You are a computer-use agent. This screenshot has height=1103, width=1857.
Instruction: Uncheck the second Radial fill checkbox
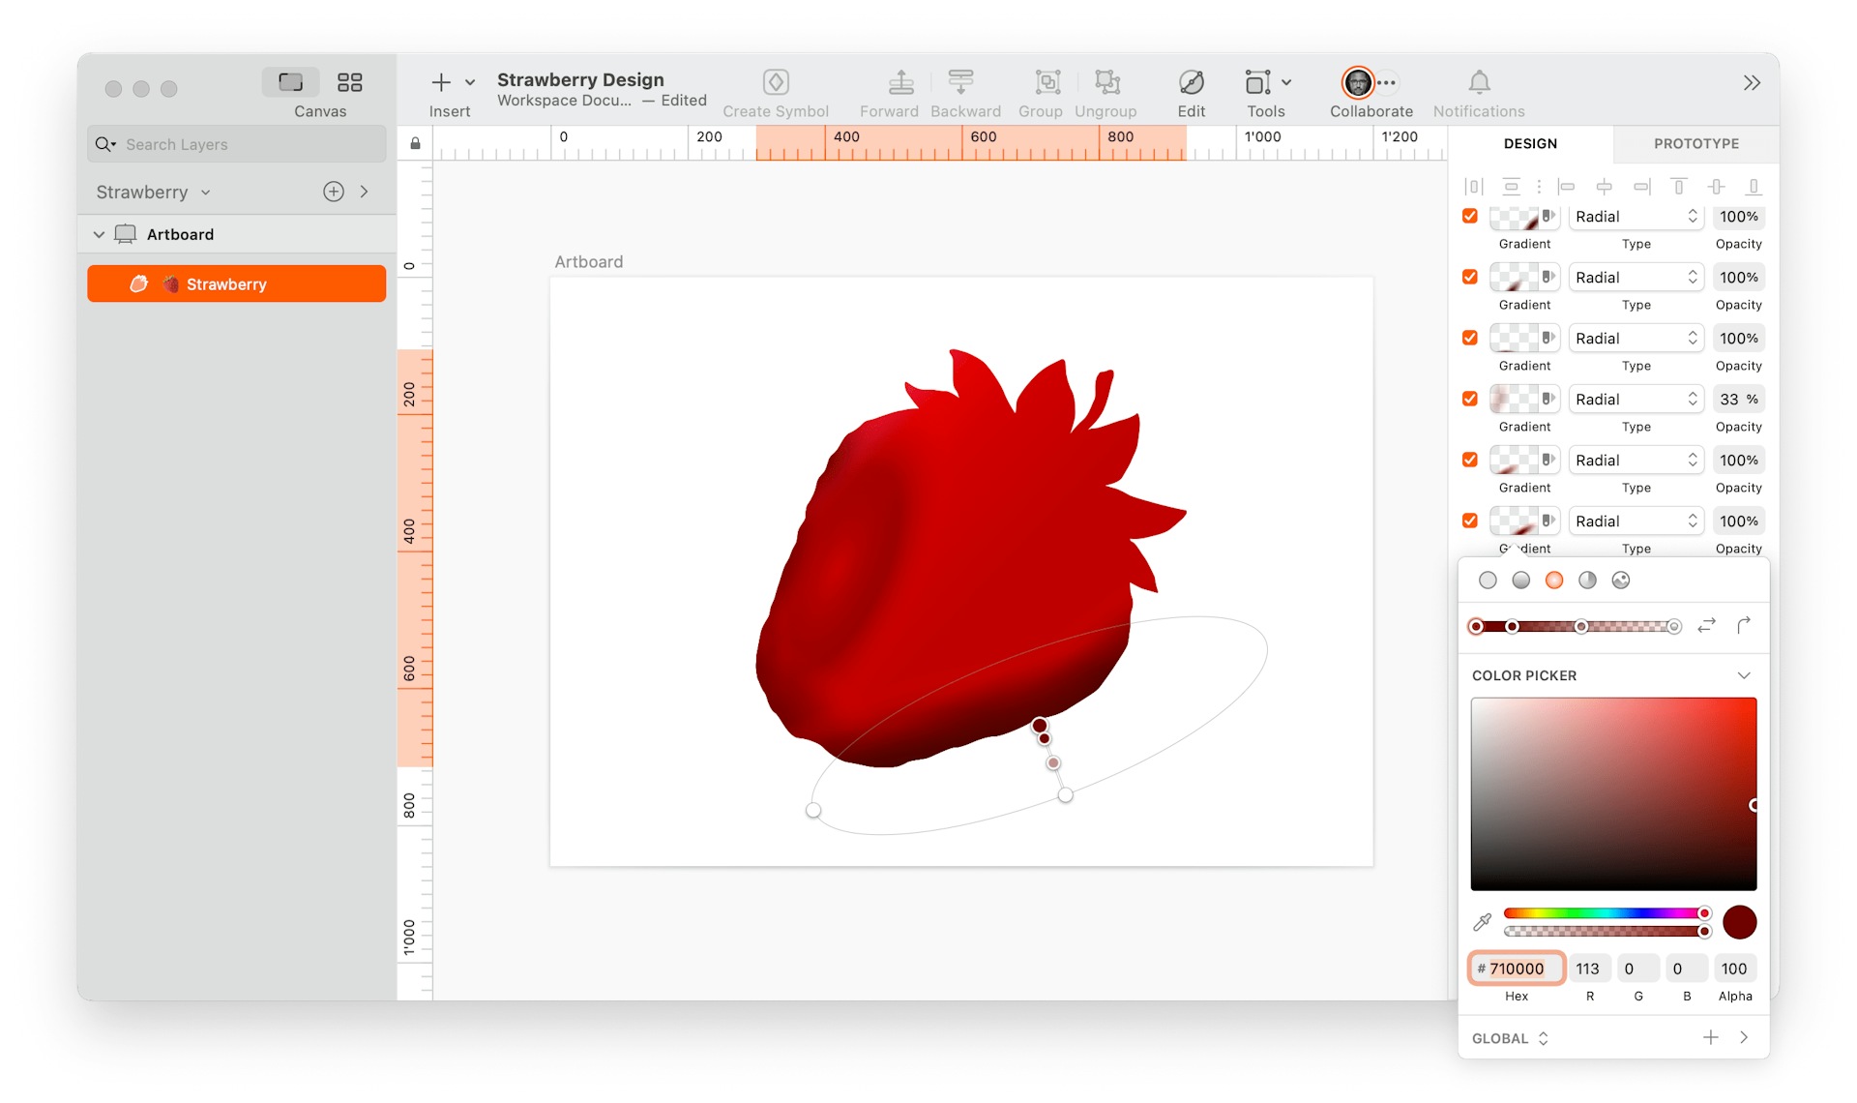click(1470, 277)
